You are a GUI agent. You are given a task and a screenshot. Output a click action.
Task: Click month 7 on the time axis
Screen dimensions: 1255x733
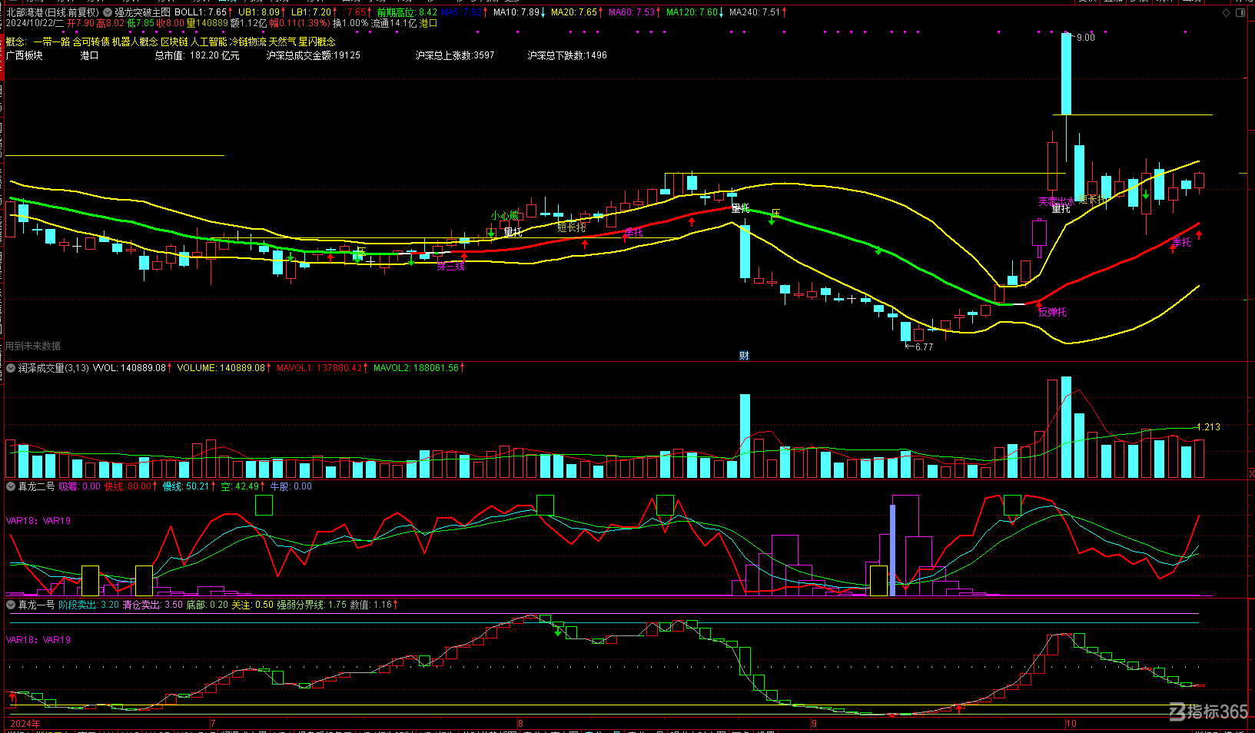pos(213,724)
